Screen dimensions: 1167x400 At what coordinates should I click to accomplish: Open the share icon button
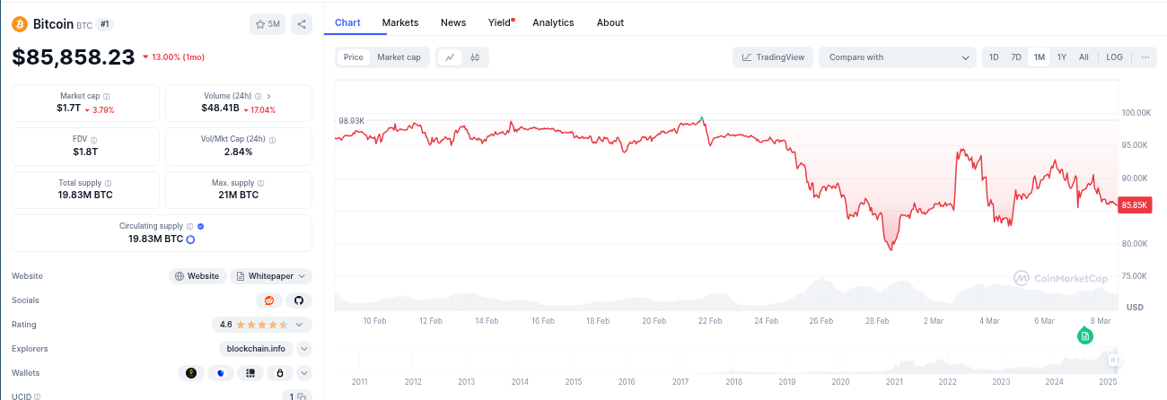tap(302, 24)
